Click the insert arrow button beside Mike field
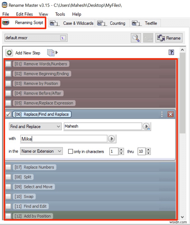Viewport: 190px width, 225px height. pos(111,139)
